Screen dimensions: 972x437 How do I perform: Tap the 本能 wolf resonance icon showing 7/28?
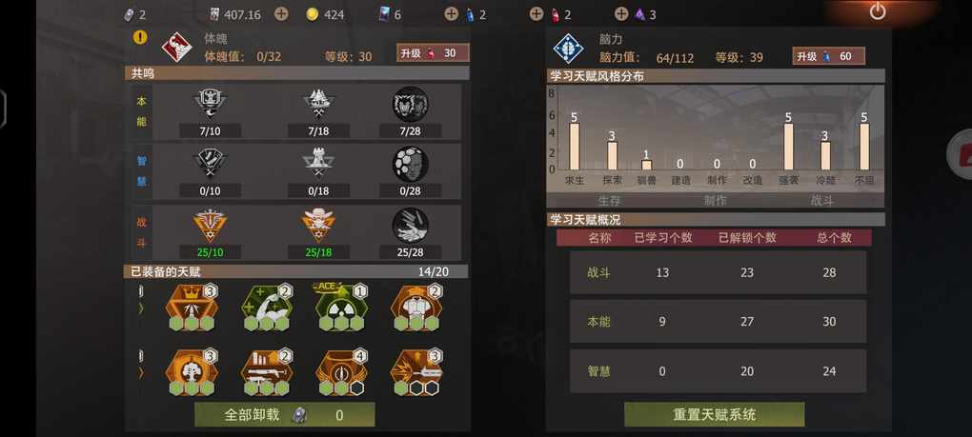(410, 104)
